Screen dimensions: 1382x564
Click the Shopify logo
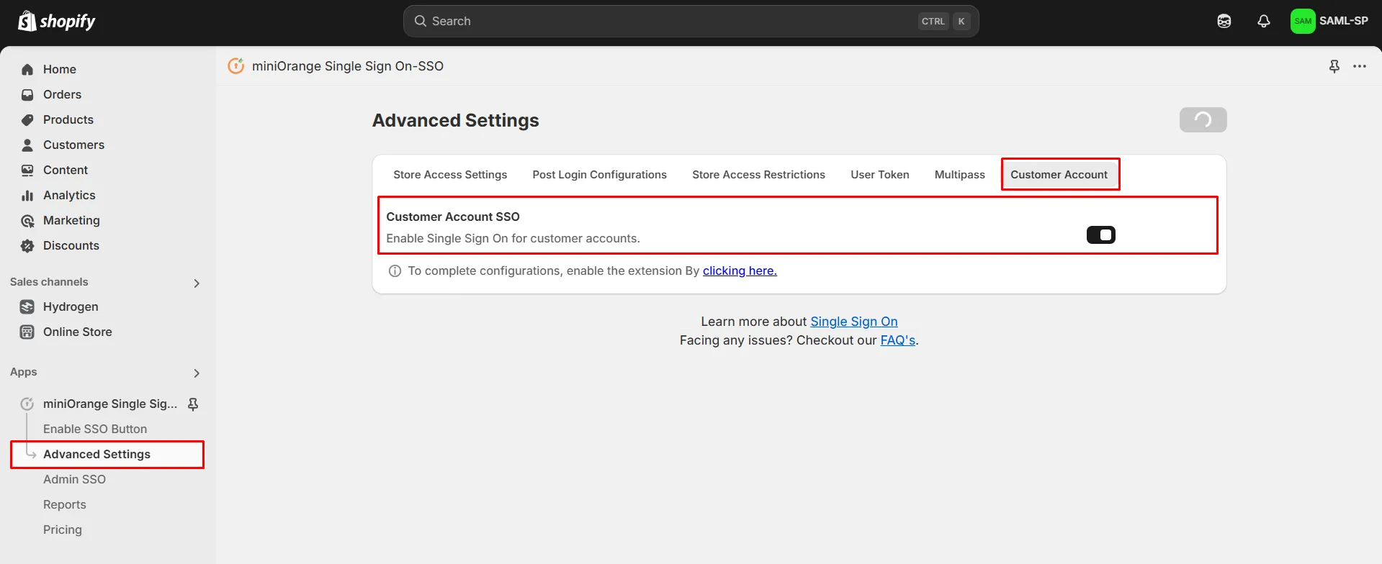point(56,22)
